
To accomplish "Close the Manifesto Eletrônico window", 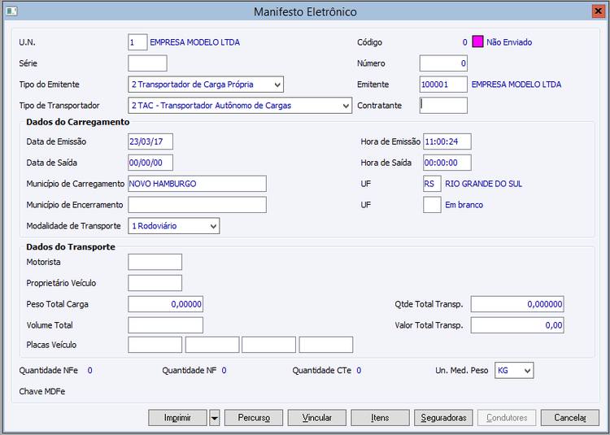I will 599,11.
